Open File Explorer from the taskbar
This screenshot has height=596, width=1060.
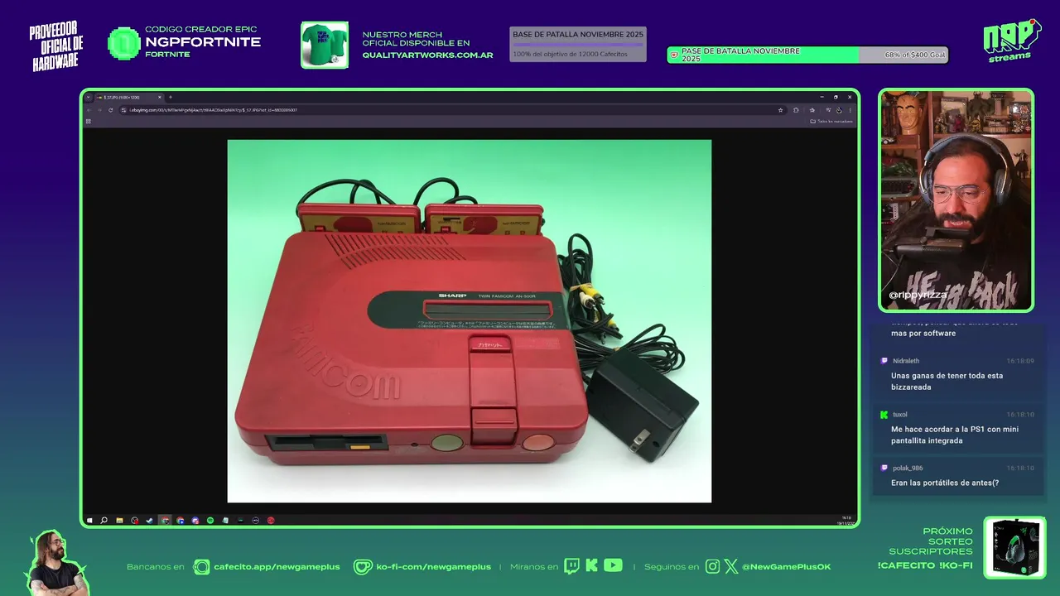pos(119,521)
